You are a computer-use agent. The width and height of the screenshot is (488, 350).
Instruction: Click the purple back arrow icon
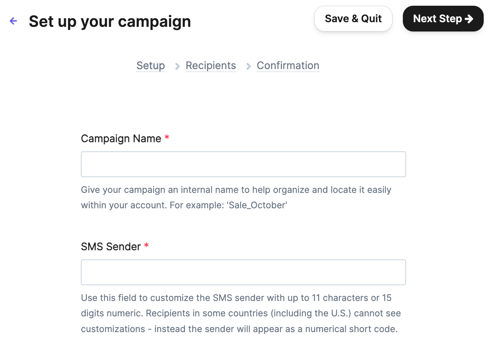(x=14, y=21)
